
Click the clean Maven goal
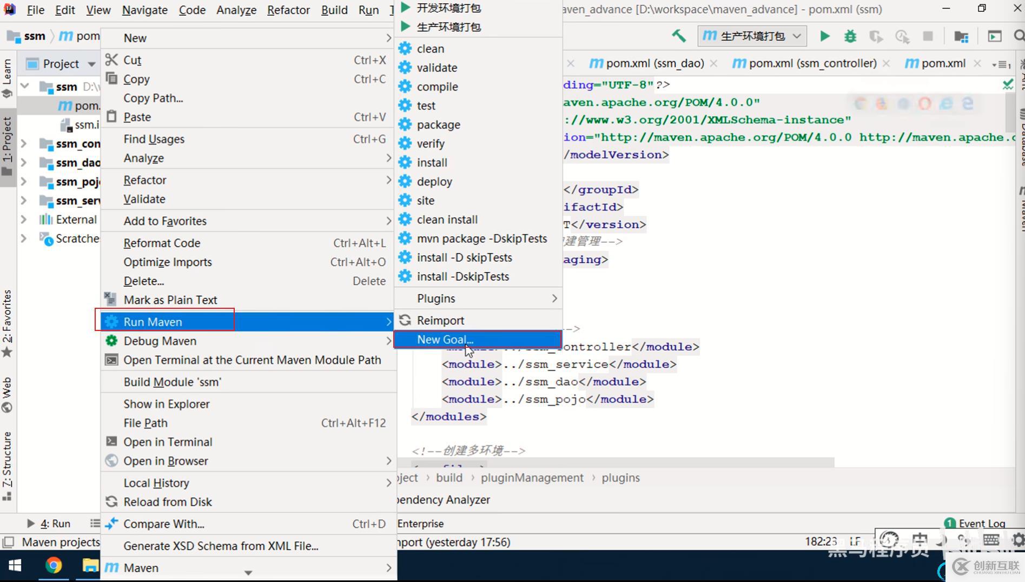click(x=479, y=49)
